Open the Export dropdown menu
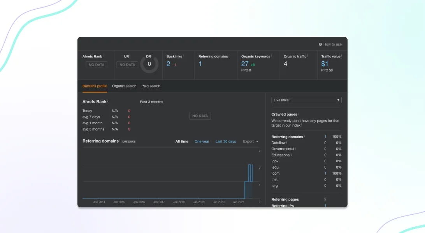The height and width of the screenshot is (233, 425). [x=251, y=141]
